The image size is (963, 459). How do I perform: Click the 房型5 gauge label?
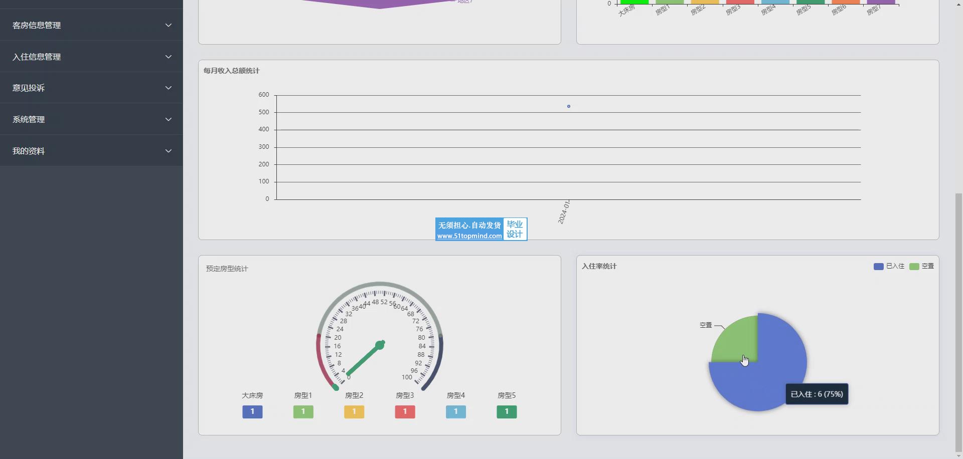[507, 395]
